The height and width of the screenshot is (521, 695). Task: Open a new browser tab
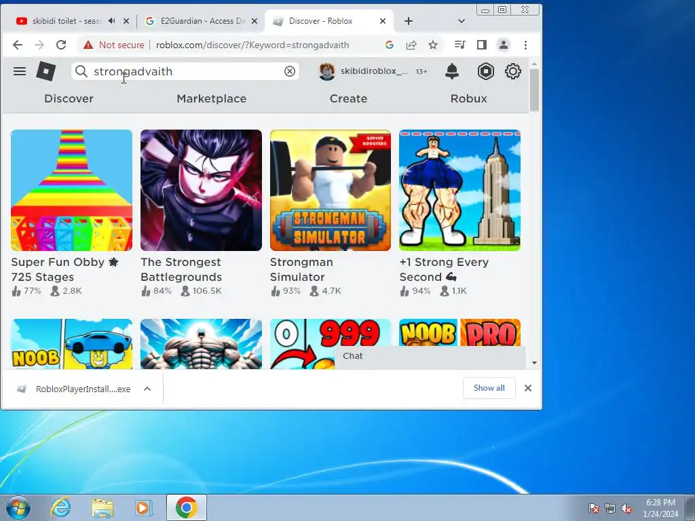(x=409, y=21)
